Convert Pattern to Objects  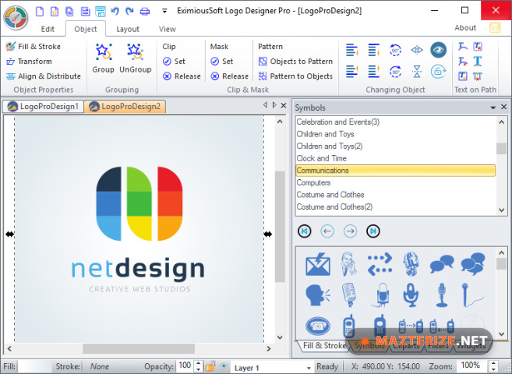point(295,76)
